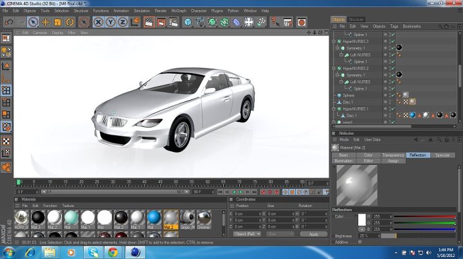Open the Illumination material tab
Screen dimensions: 463x259
343,161
